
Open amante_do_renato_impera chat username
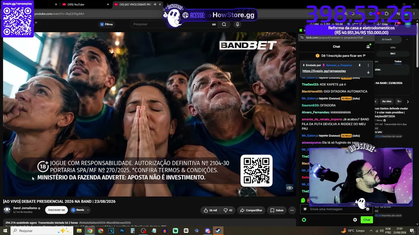(321, 119)
